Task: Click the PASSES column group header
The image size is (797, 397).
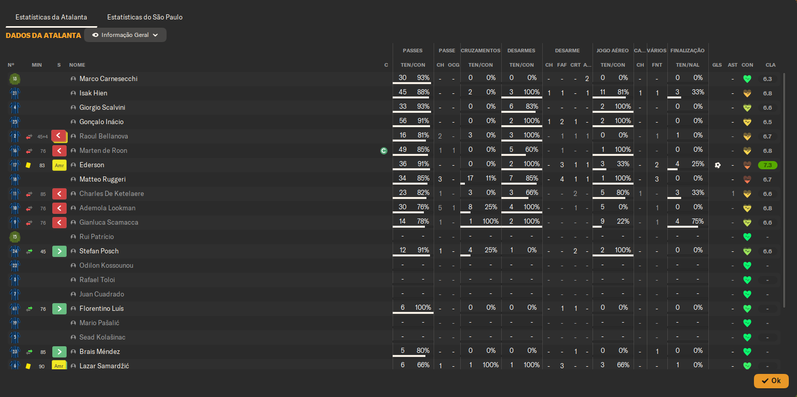Action: point(413,51)
